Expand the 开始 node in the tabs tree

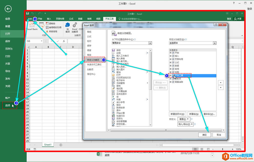click(x=170, y=53)
